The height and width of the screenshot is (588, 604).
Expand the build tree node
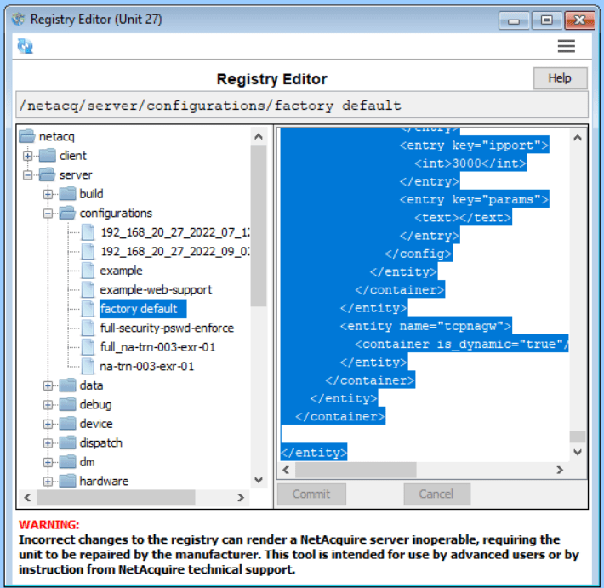[x=48, y=194]
